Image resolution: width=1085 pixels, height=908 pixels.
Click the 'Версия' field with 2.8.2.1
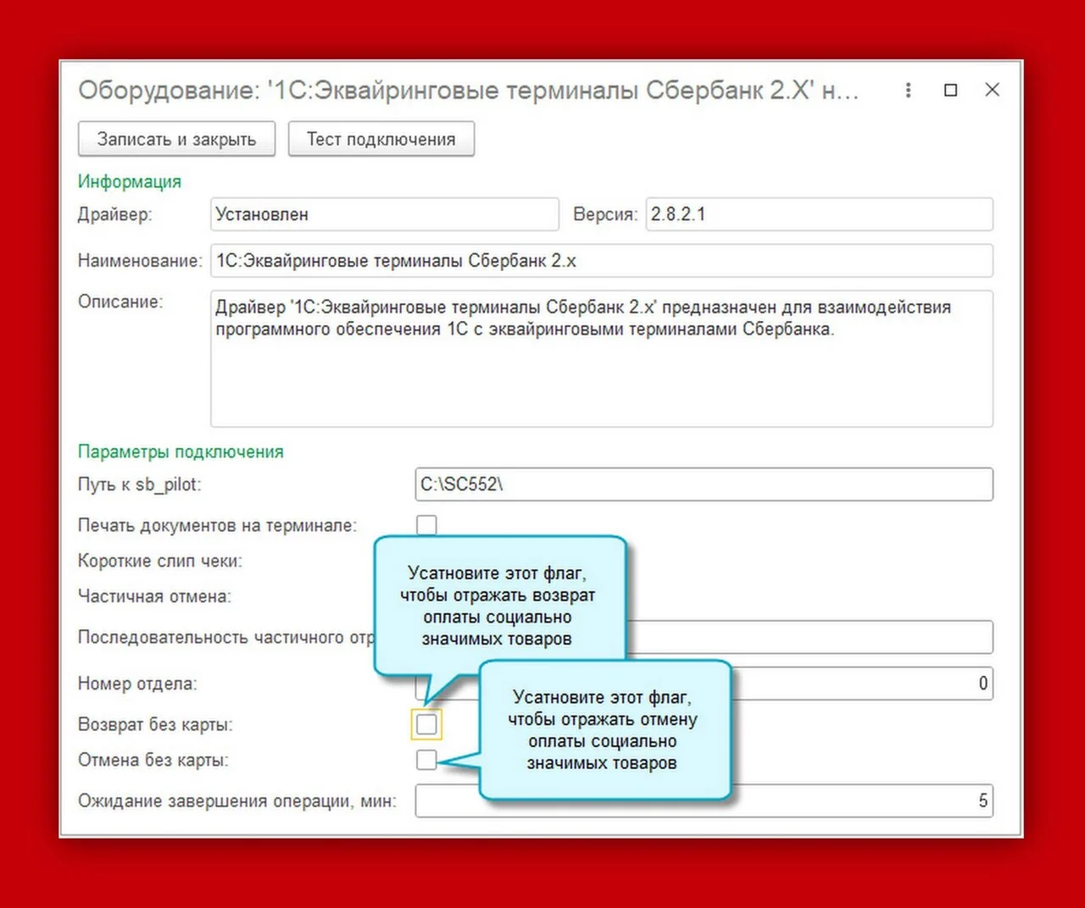pyautogui.click(x=819, y=214)
